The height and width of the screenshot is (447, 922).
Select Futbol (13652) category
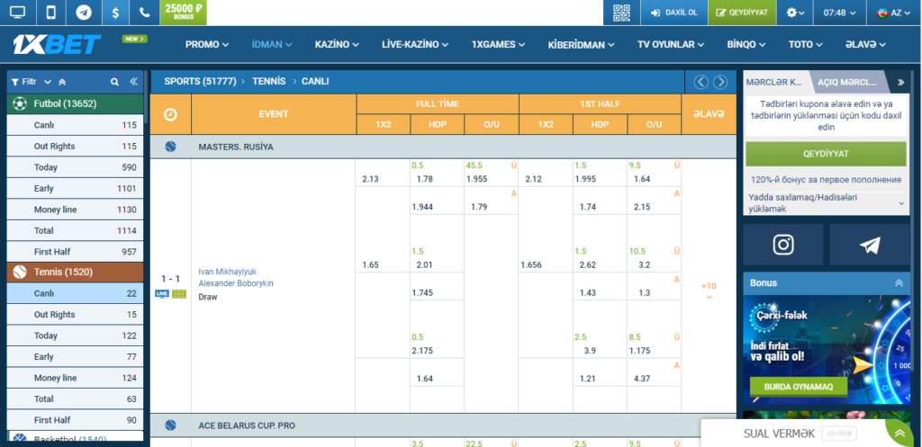[75, 104]
